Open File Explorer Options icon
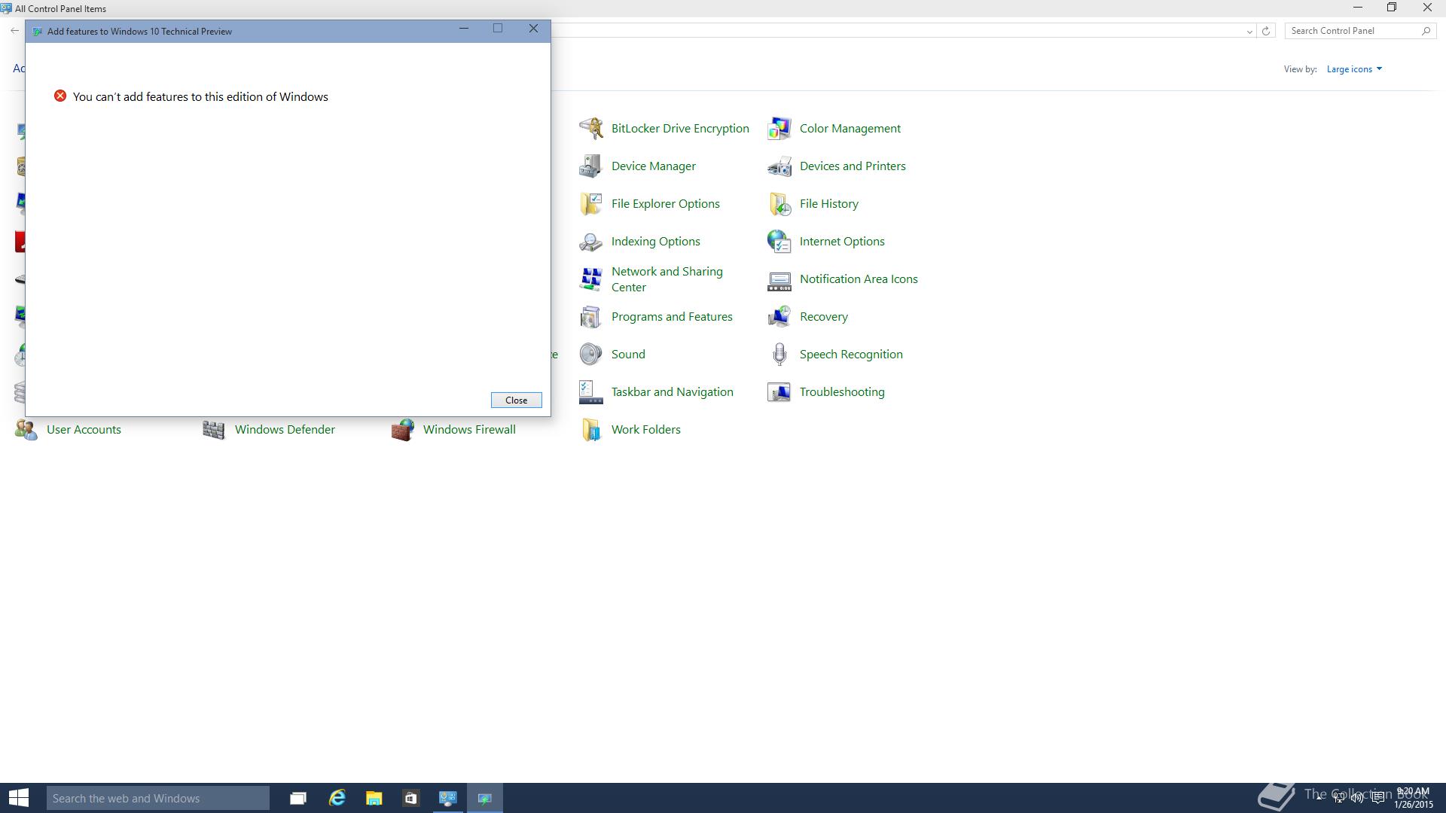The height and width of the screenshot is (813, 1446). 591,204
